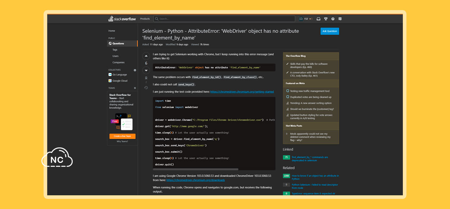Click the vote count '6'
Viewport: 450px width, 209px height.
(x=146, y=63)
